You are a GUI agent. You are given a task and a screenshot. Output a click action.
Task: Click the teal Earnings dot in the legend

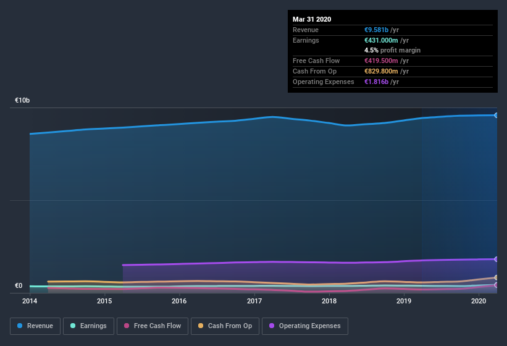[73, 326]
